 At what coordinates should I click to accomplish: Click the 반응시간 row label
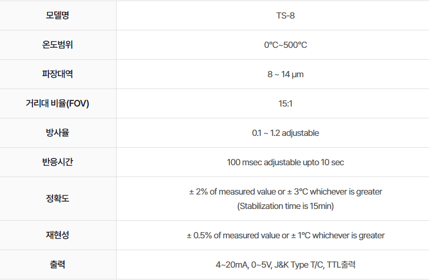point(58,162)
